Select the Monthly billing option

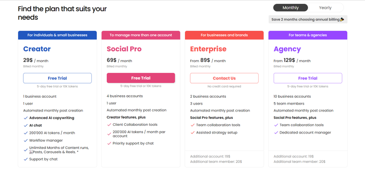click(290, 8)
